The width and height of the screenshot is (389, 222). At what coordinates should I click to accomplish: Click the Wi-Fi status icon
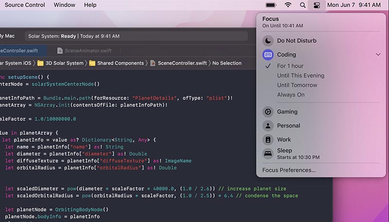pos(288,5)
